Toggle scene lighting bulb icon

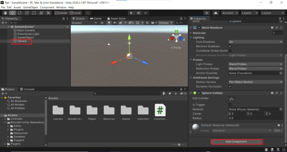pos(109,23)
